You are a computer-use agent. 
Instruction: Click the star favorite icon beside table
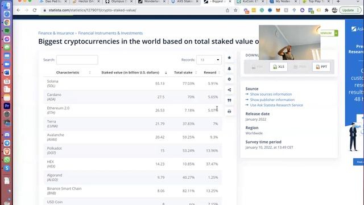(x=229, y=58)
